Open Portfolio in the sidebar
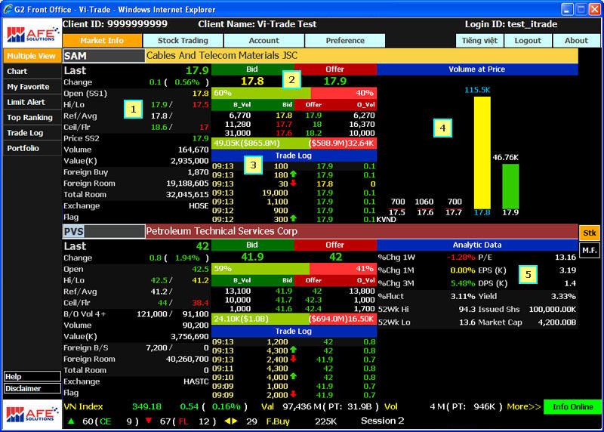This screenshot has width=604, height=432. [x=32, y=148]
